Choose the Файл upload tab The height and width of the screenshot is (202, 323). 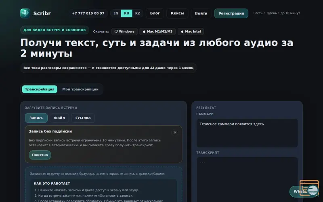coord(59,118)
